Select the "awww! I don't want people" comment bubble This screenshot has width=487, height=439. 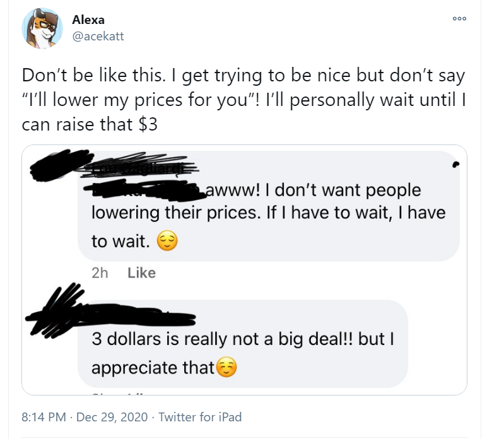(x=269, y=206)
